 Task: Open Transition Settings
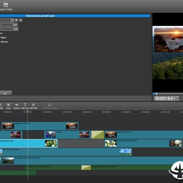tap(50, 106)
